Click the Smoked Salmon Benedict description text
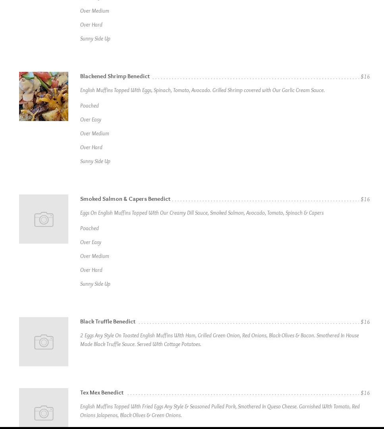This screenshot has height=429, width=384. [x=202, y=213]
